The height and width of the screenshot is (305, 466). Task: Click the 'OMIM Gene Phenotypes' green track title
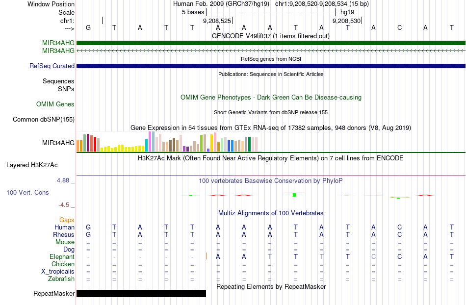click(271, 98)
